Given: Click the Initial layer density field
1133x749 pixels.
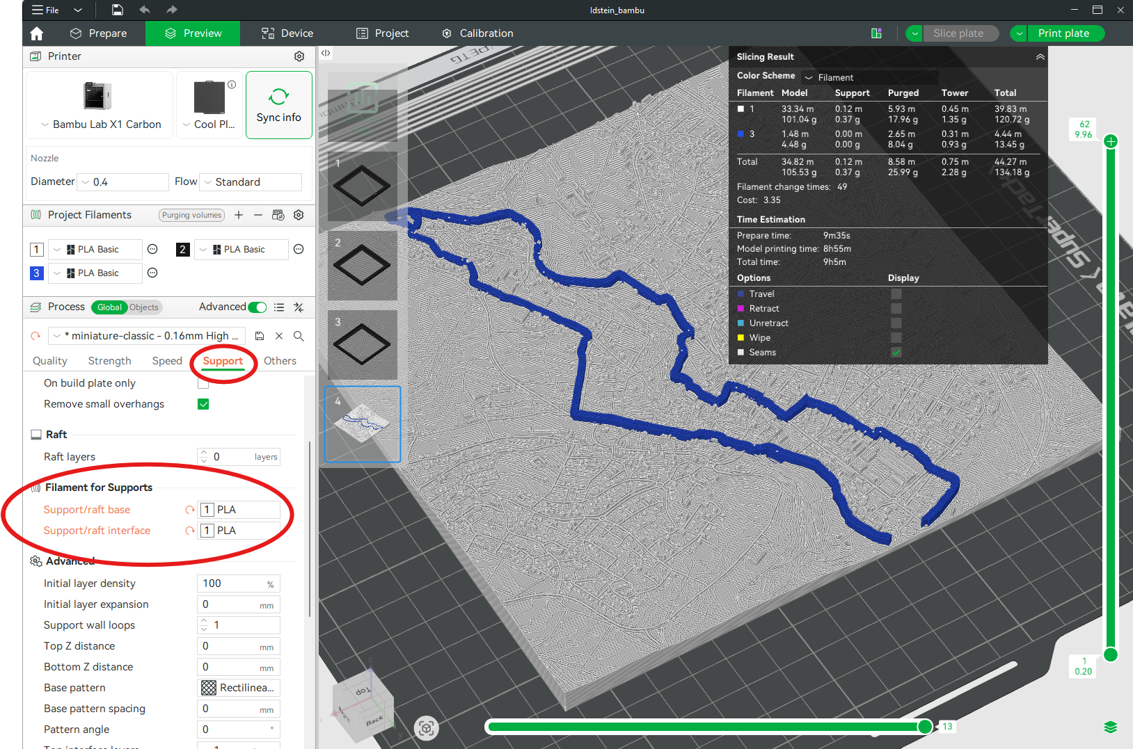Looking at the screenshot, I should point(239,583).
